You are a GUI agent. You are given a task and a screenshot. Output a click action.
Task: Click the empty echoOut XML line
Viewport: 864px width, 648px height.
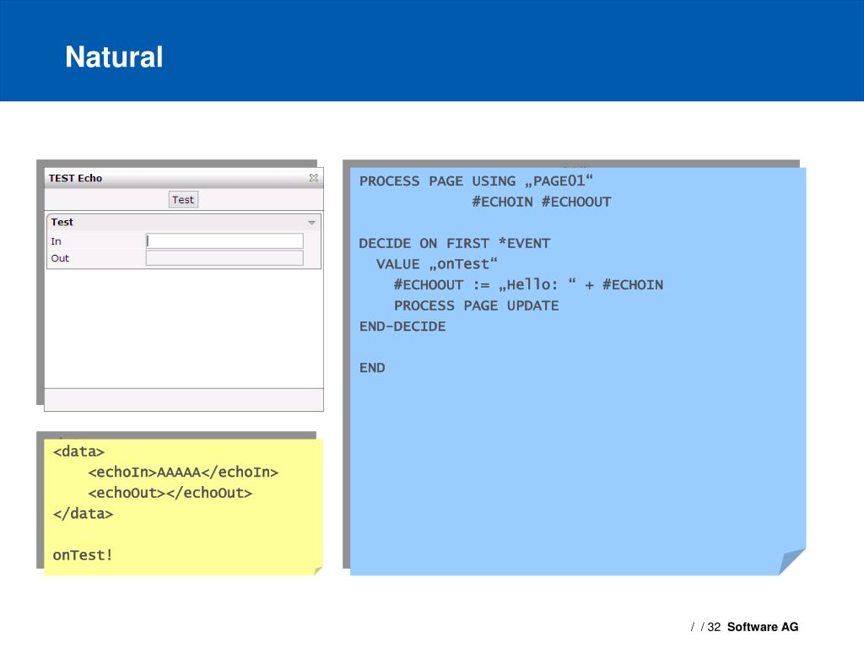170,493
